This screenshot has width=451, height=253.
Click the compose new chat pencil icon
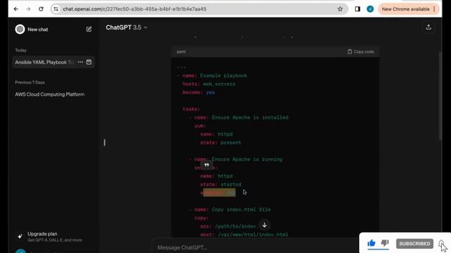(x=89, y=30)
